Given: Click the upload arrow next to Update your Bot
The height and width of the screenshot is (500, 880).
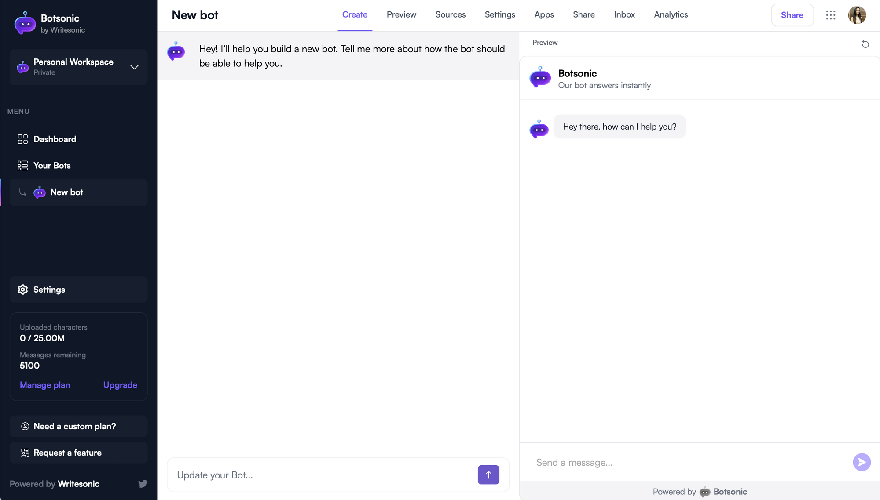Looking at the screenshot, I should click(488, 475).
